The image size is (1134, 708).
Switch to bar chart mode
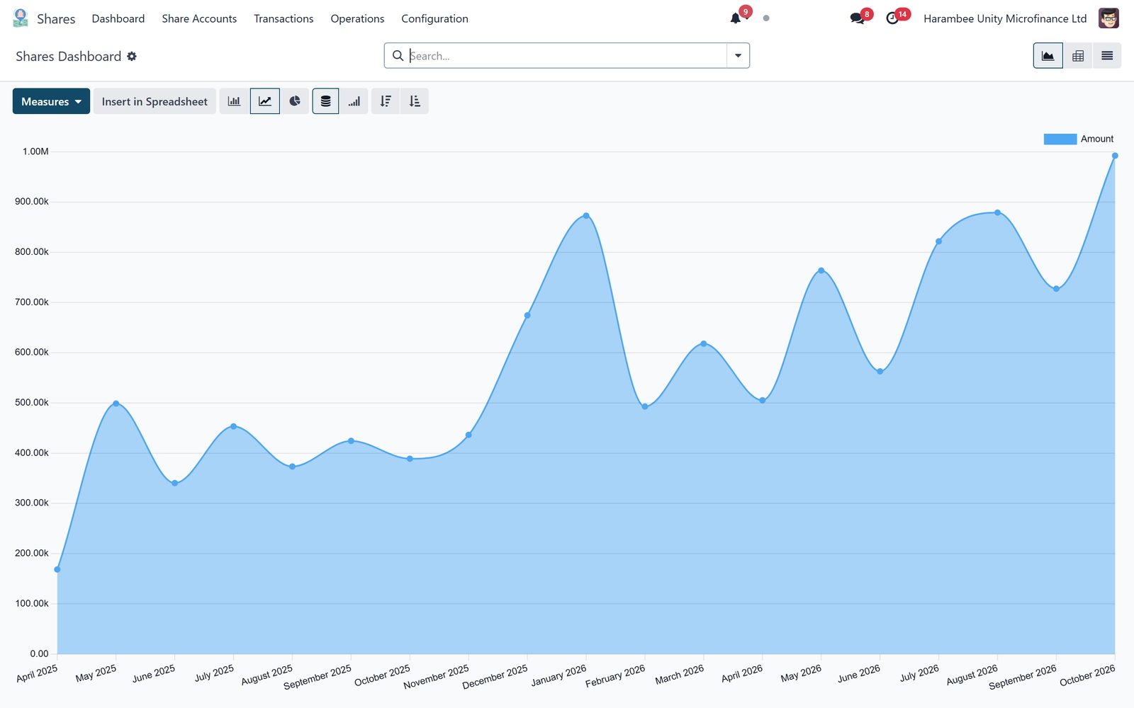pyautogui.click(x=234, y=101)
